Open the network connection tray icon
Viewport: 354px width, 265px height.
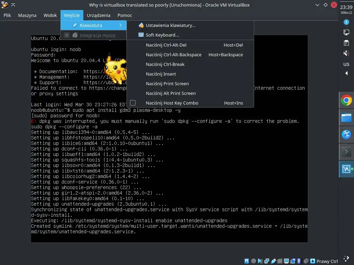pyautogui.click(x=346, y=32)
